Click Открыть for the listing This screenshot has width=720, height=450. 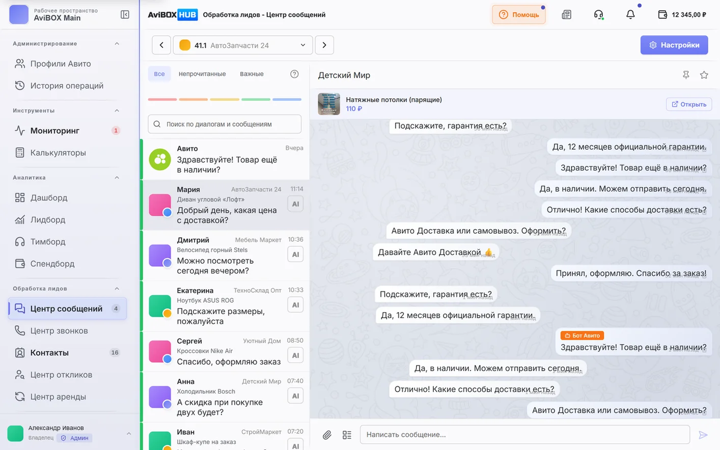pos(689,104)
